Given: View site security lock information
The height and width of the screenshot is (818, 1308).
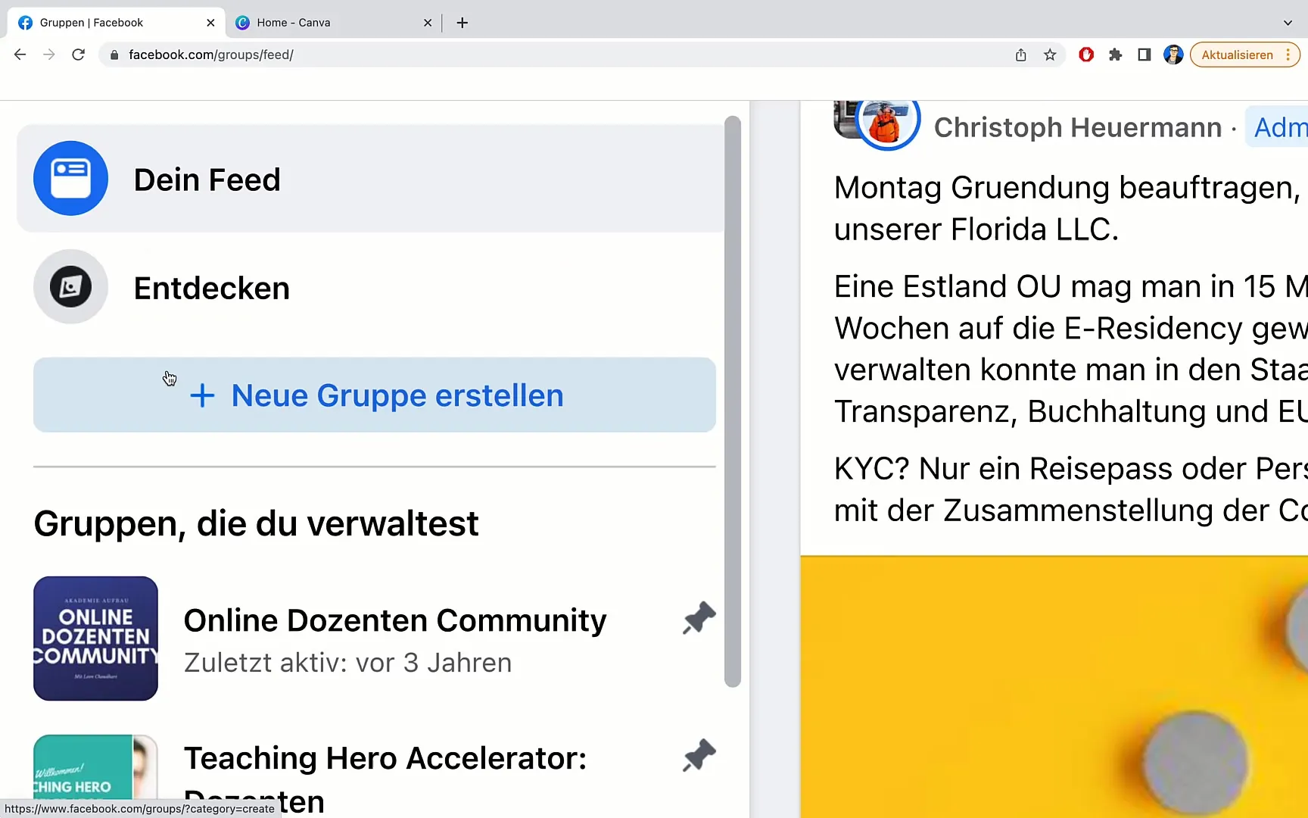Looking at the screenshot, I should click(x=114, y=55).
